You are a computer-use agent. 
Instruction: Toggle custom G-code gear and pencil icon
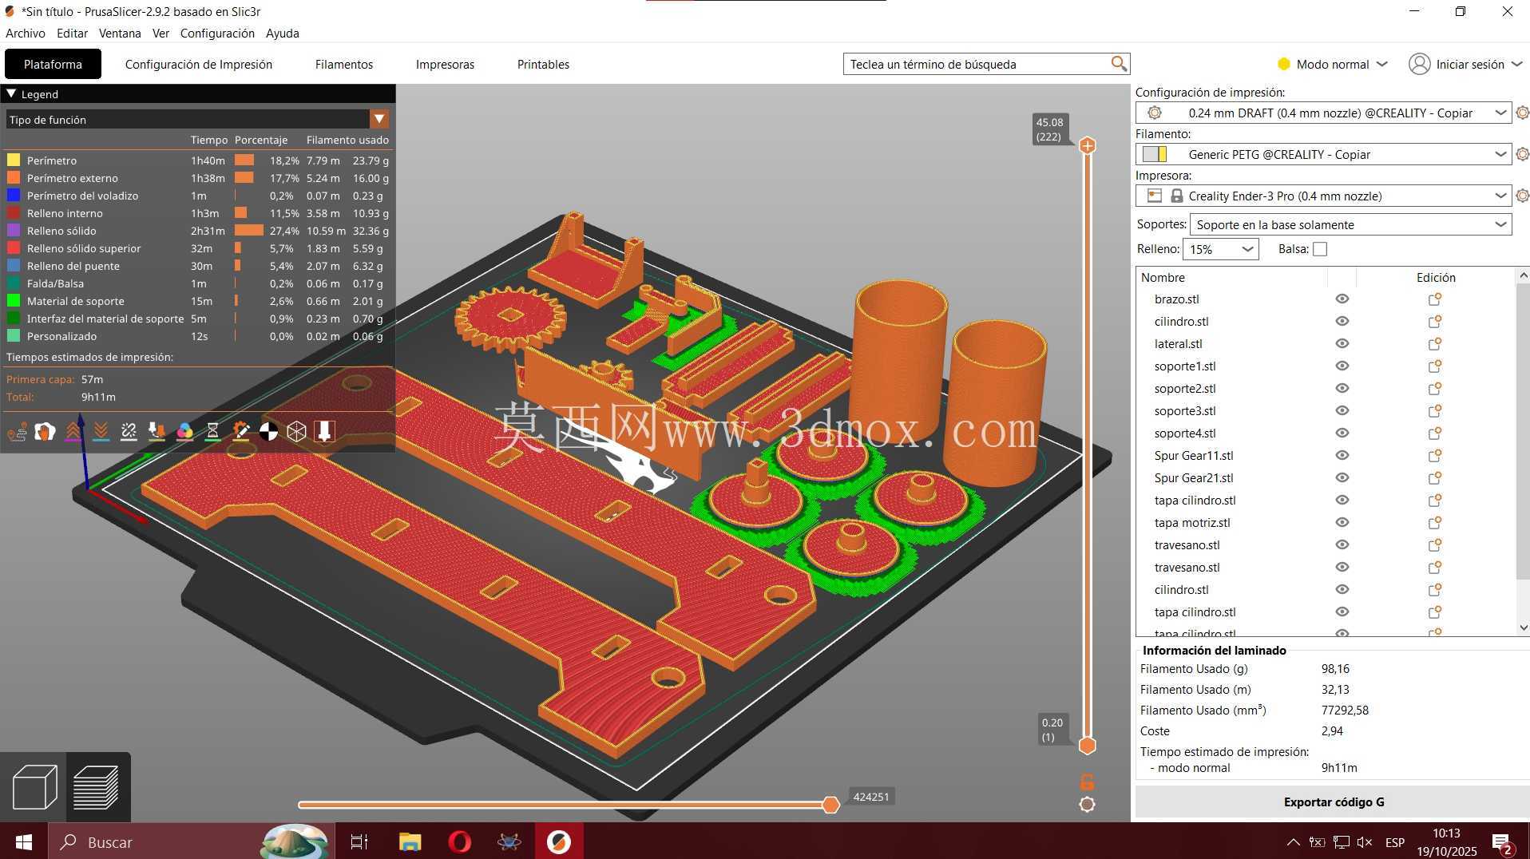pos(240,432)
